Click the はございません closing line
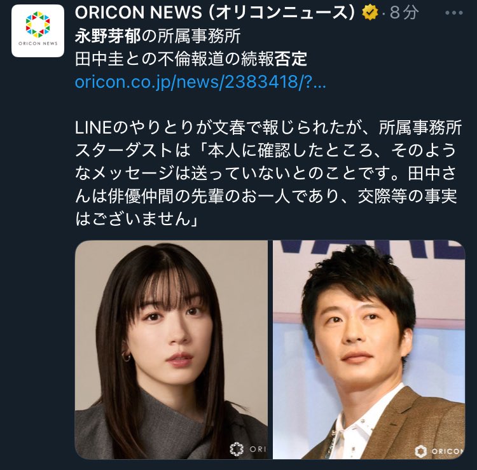The image size is (477, 470). tap(136, 219)
